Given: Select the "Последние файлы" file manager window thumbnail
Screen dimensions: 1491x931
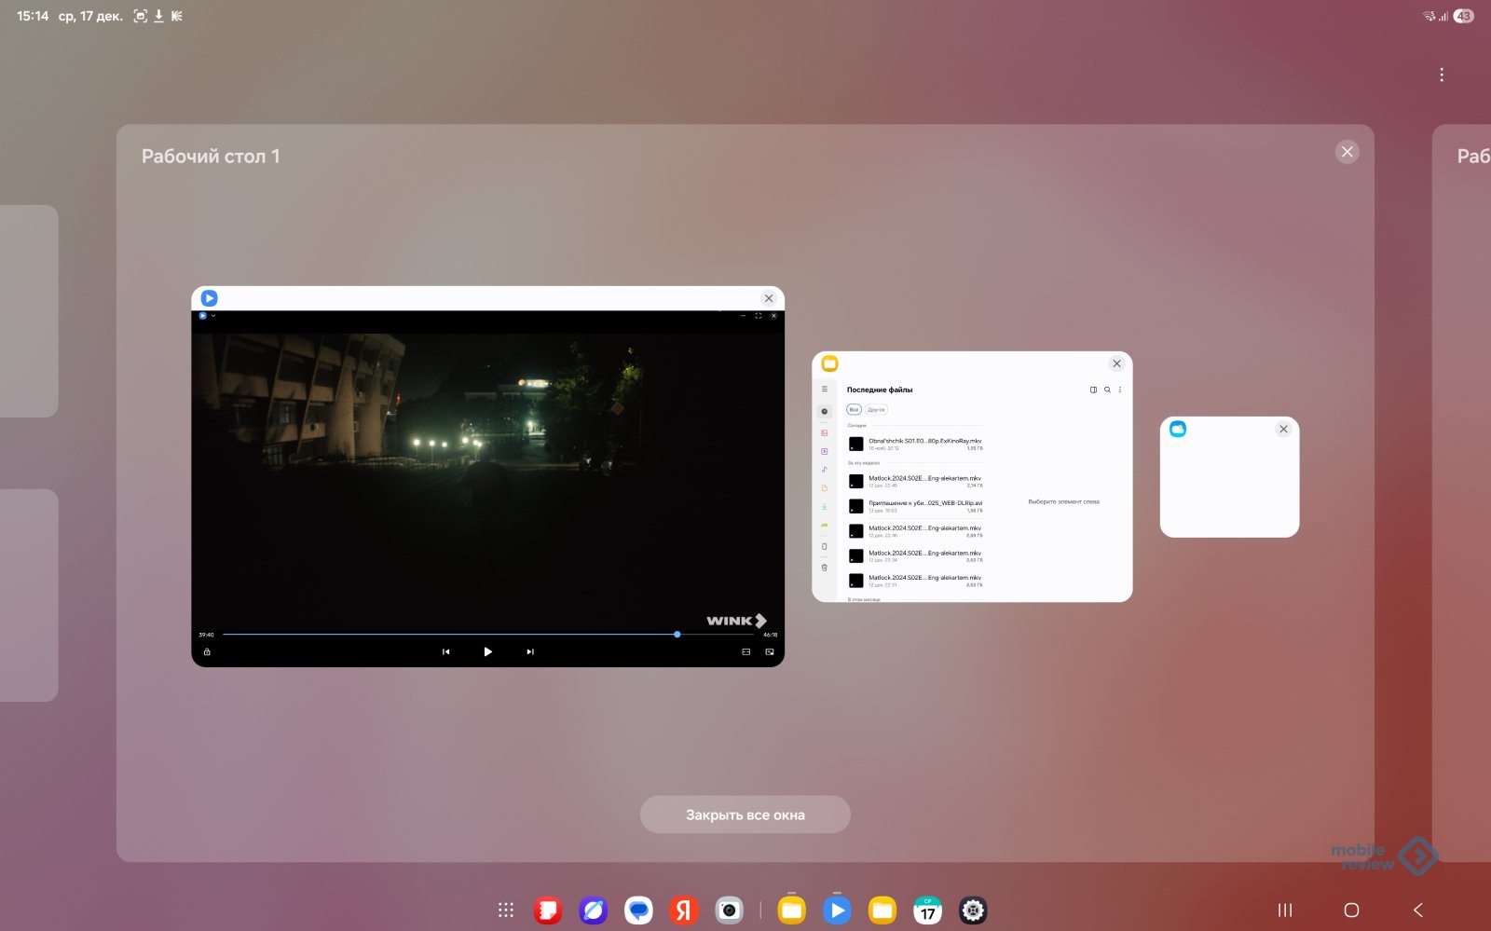Looking at the screenshot, I should 972,485.
